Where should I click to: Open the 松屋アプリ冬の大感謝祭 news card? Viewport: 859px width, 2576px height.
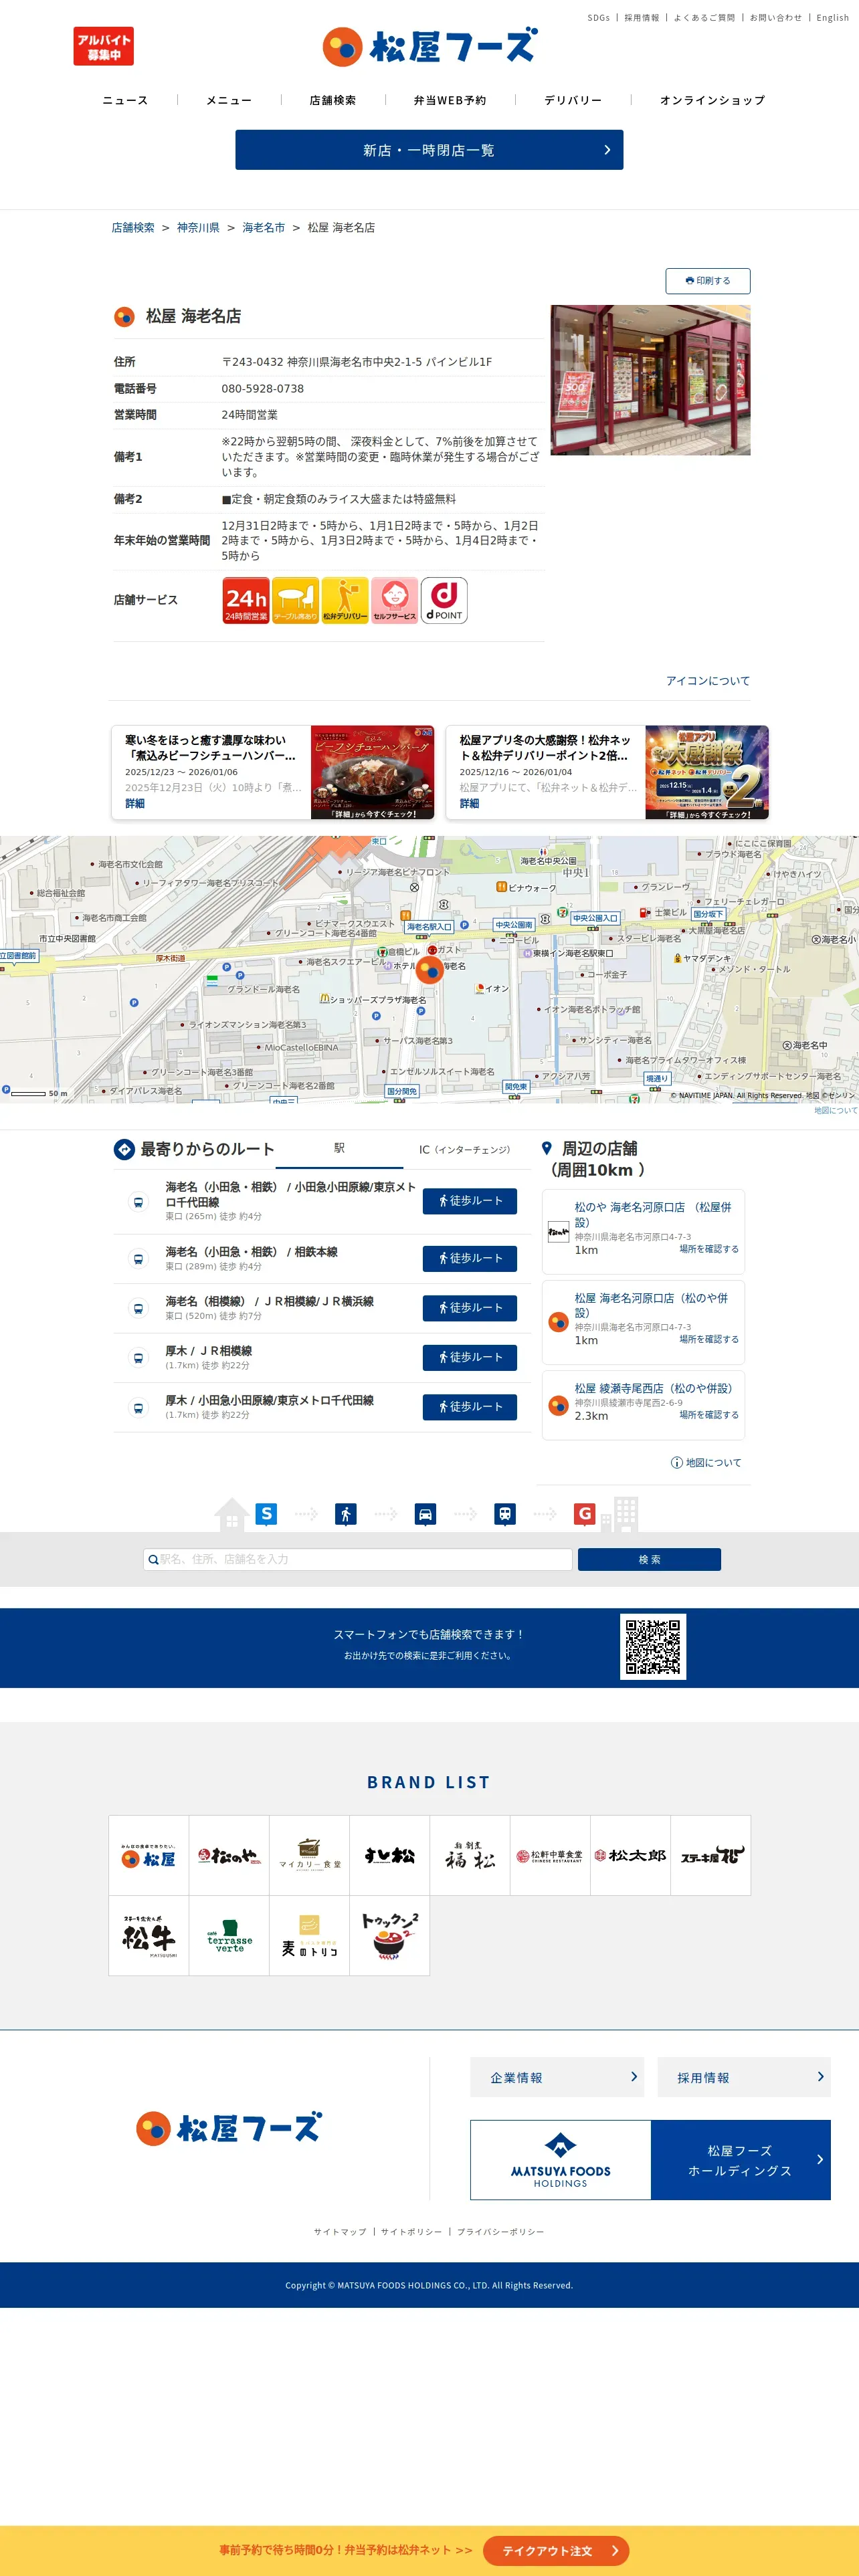607,773
